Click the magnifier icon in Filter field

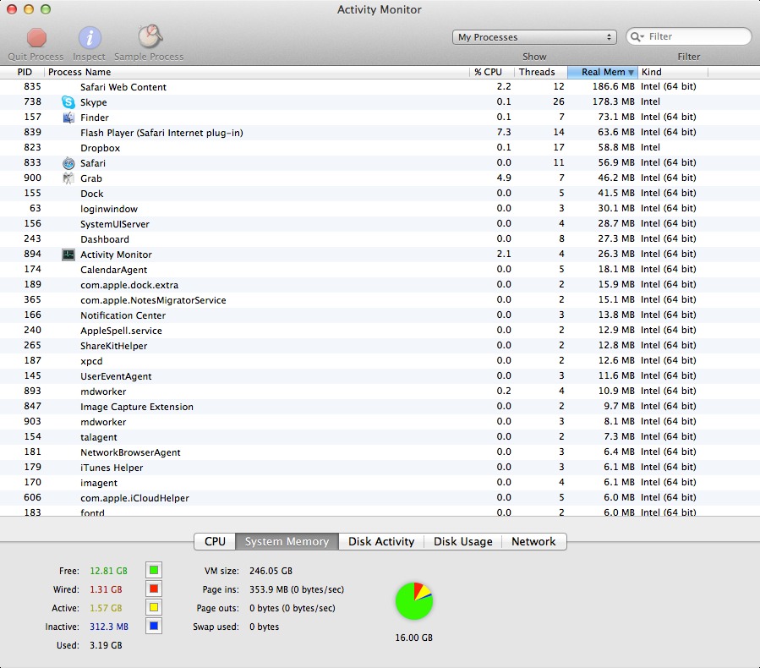point(637,37)
